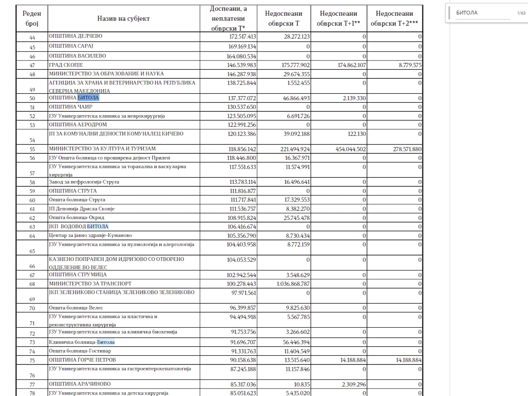The height and width of the screenshot is (396, 528).
Task: Click the Недоспеани обврски Т+1** header
Action: pyautogui.click(x=338, y=18)
